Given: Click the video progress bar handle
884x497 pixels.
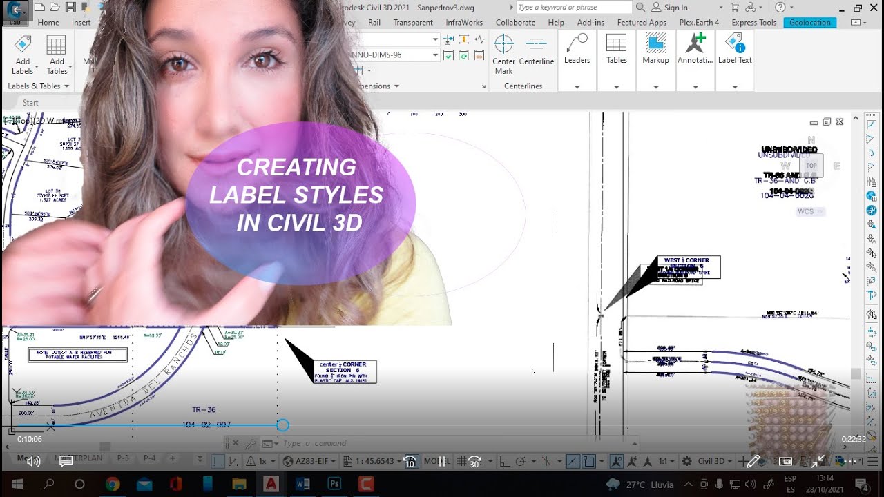Looking at the screenshot, I should [x=282, y=425].
